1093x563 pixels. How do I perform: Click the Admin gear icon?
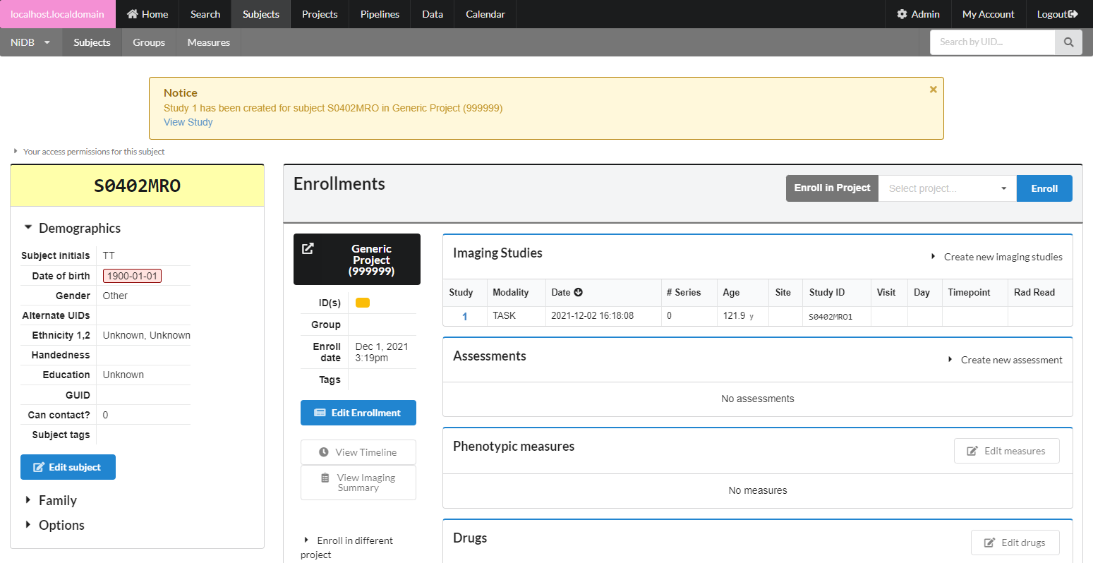[902, 14]
